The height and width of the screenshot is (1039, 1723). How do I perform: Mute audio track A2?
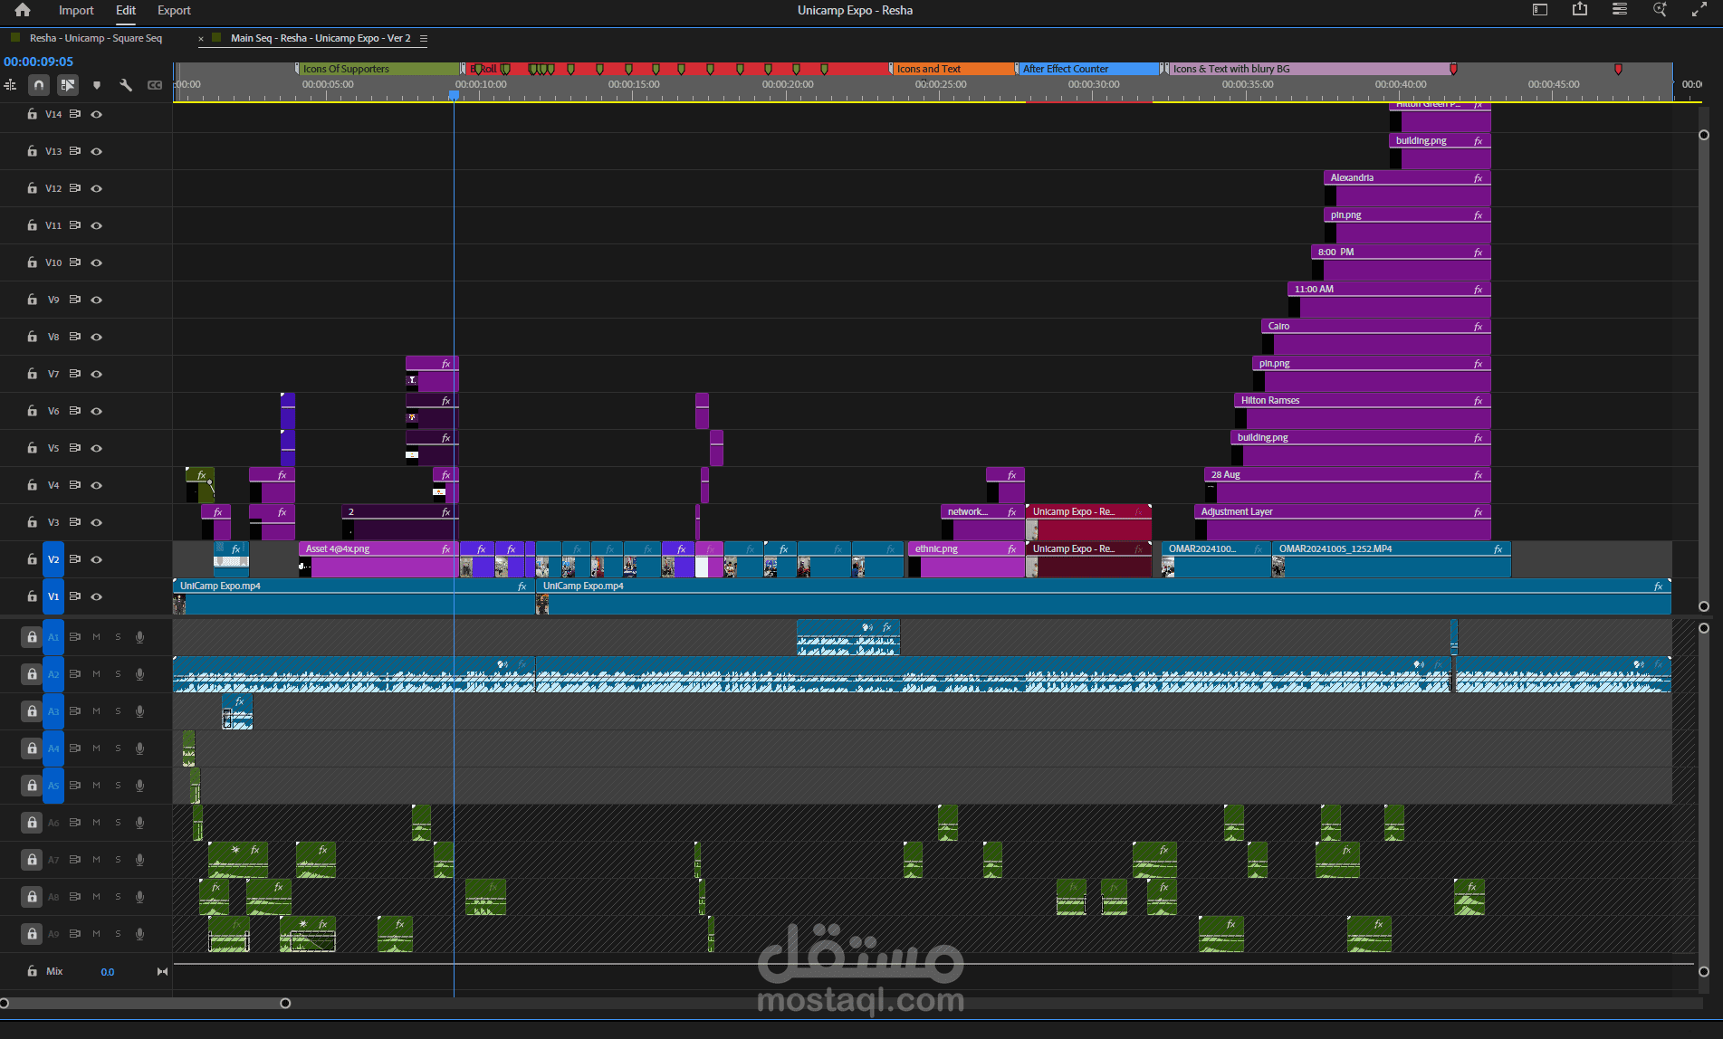96,674
